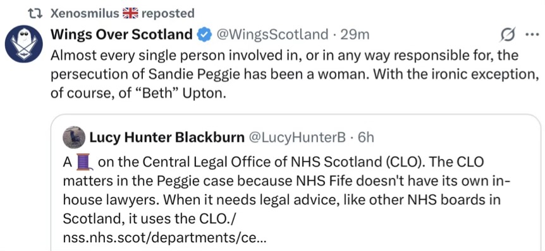The image size is (545, 251).
Task: Open Wings Over Scotland profile avatar
Action: pos(23,44)
